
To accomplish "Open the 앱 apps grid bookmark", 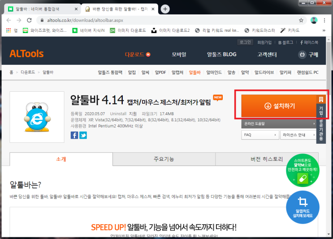I will (x=12, y=30).
